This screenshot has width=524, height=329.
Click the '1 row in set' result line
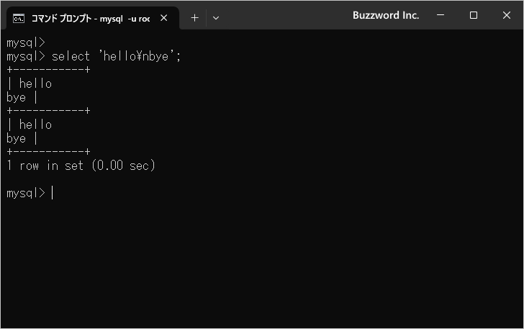click(x=81, y=166)
